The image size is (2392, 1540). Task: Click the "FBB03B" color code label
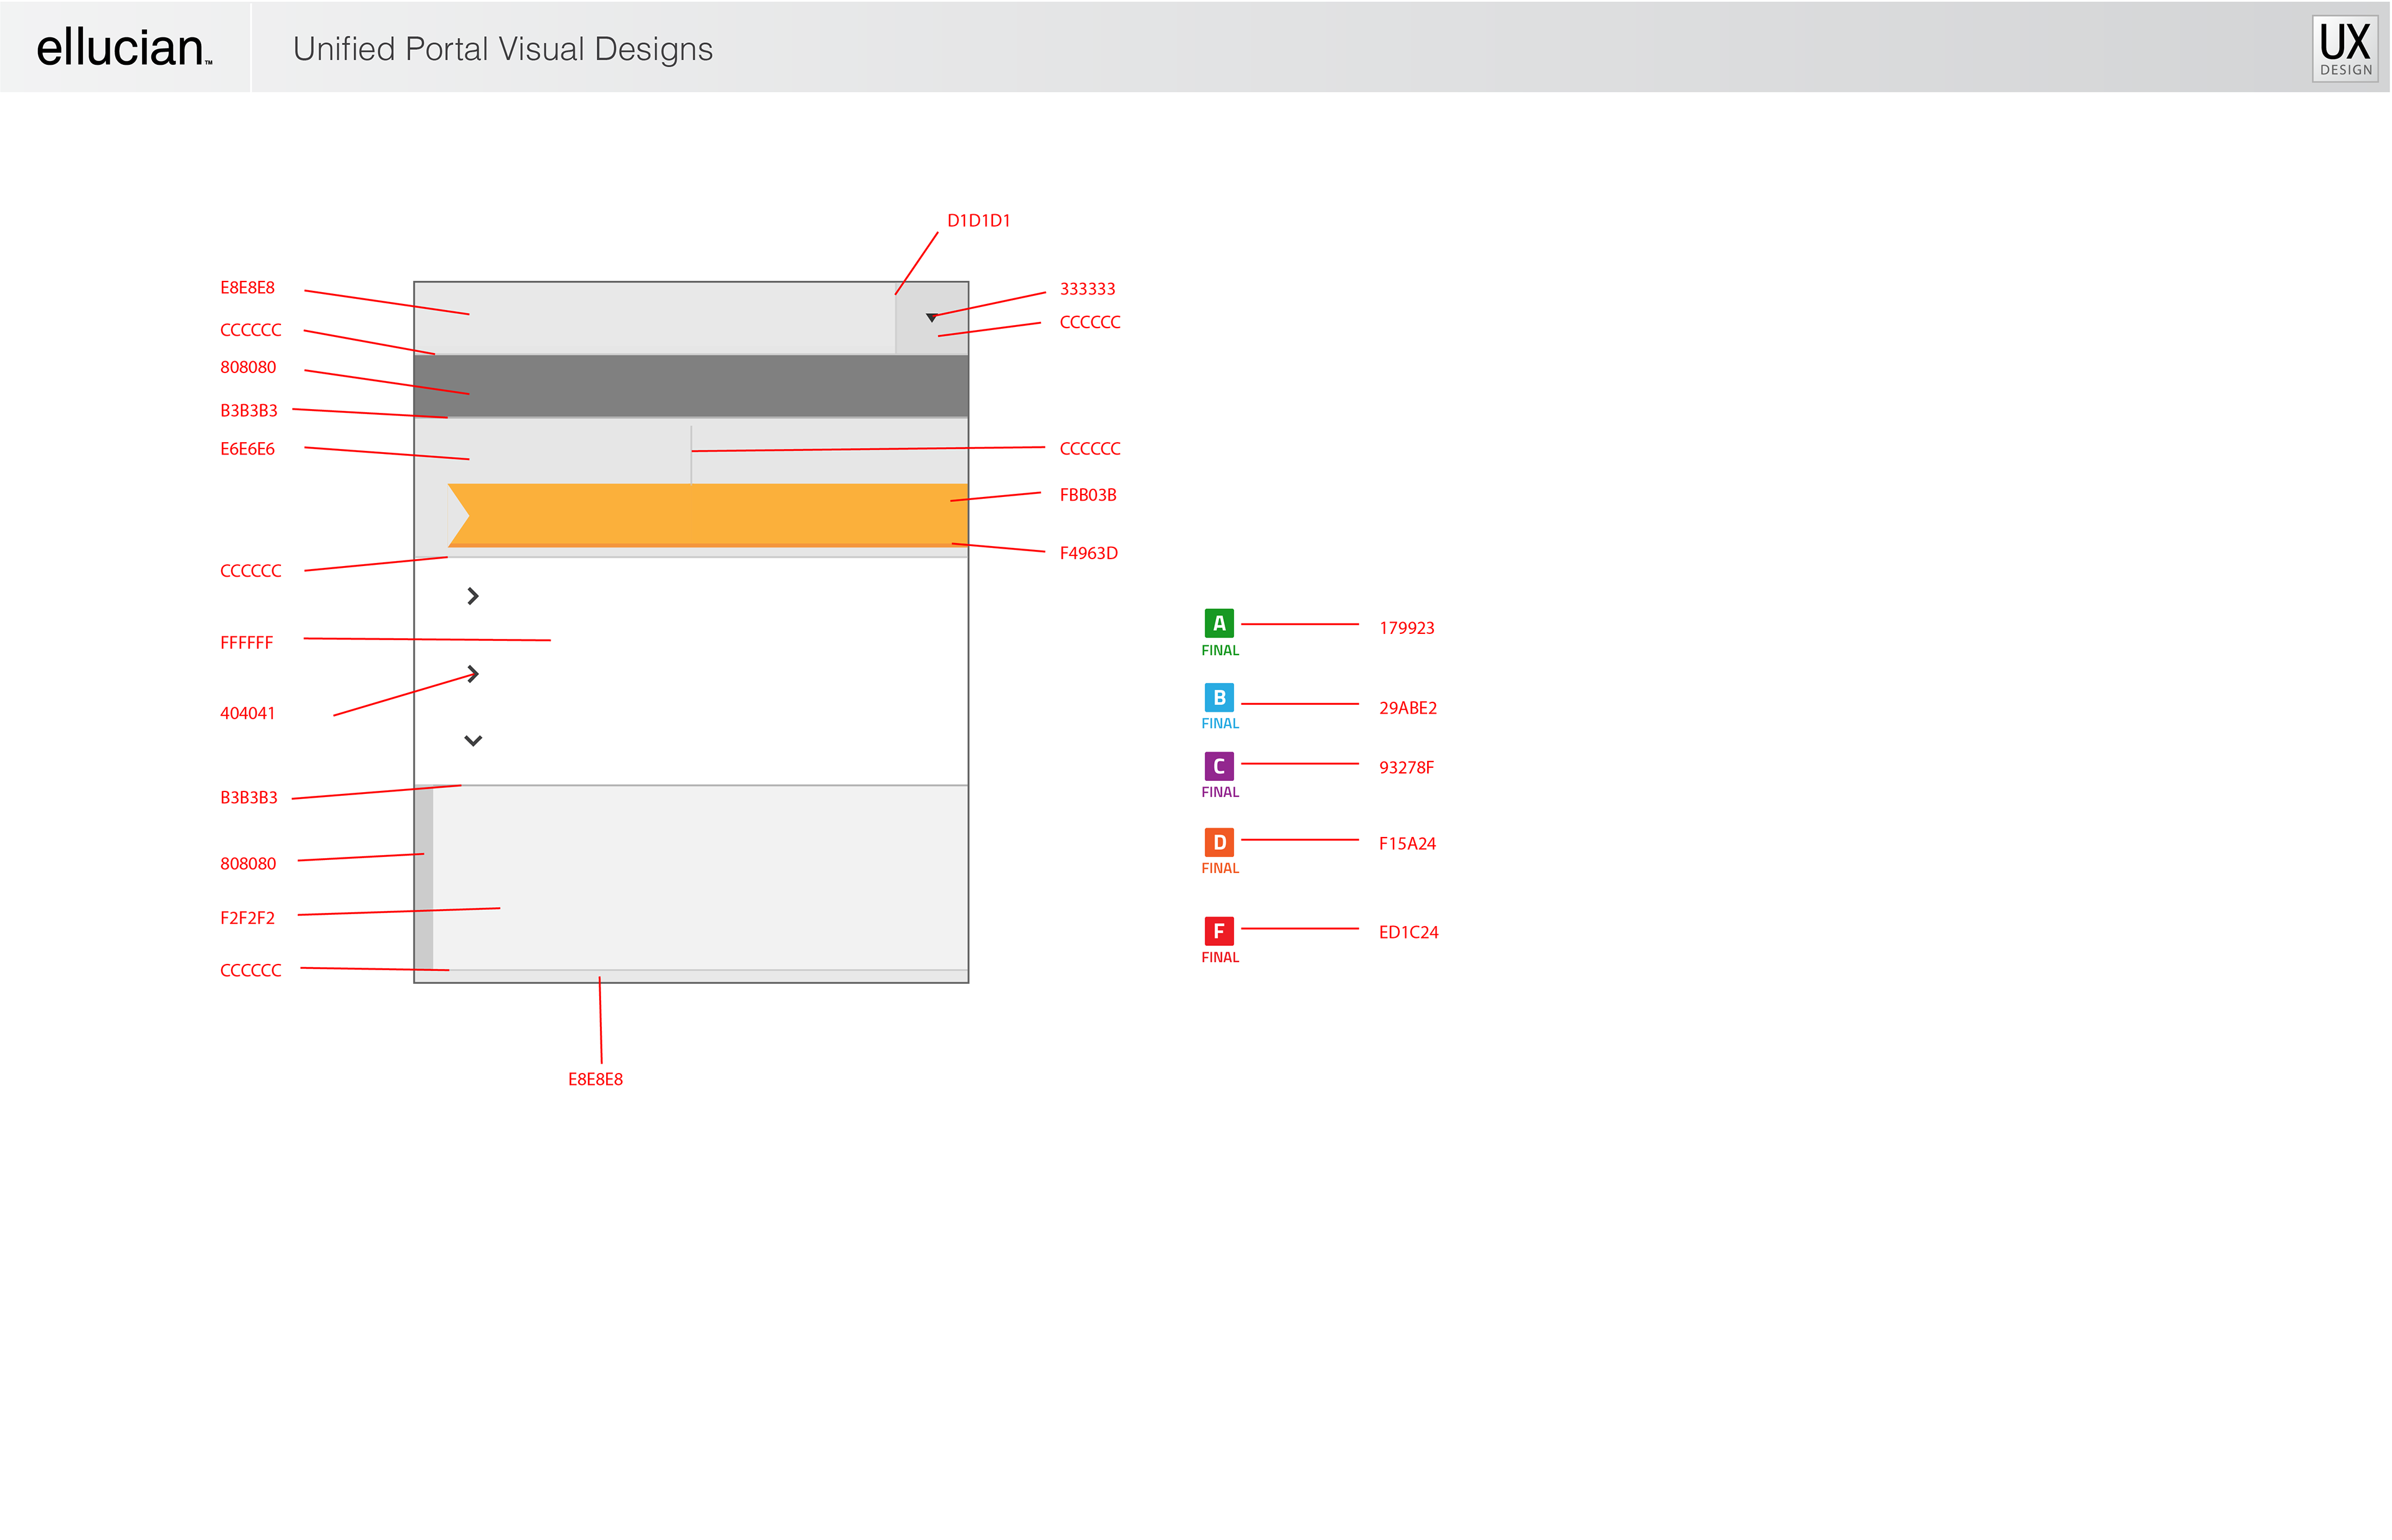(1087, 495)
